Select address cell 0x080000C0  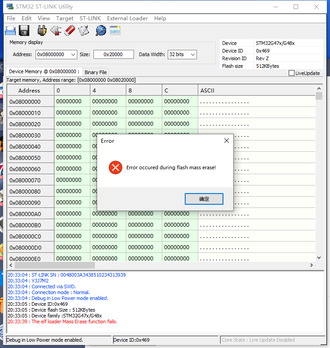click(31, 236)
